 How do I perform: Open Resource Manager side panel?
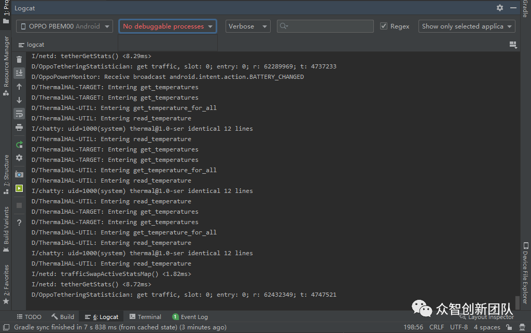point(6,66)
